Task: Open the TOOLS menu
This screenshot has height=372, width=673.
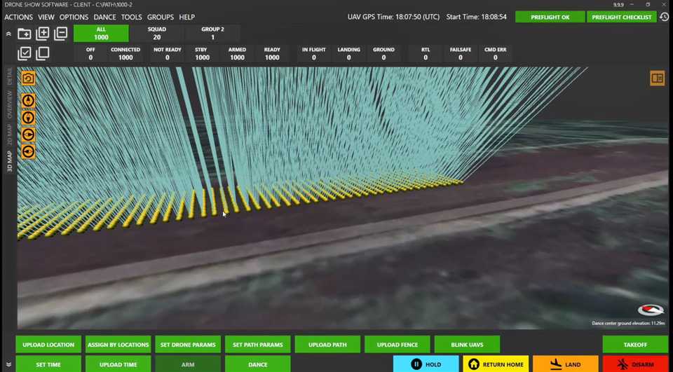Action: 131,17
